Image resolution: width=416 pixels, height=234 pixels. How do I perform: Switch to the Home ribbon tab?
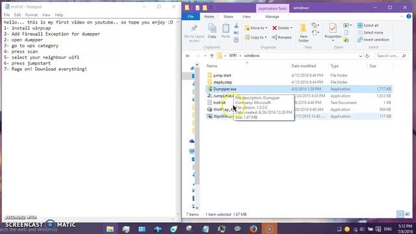click(209, 16)
